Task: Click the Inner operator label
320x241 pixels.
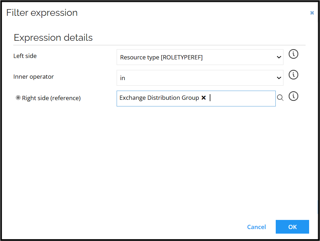Action: coord(34,77)
